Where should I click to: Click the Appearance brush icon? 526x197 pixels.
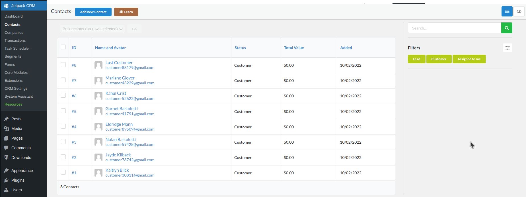[x=6, y=171]
